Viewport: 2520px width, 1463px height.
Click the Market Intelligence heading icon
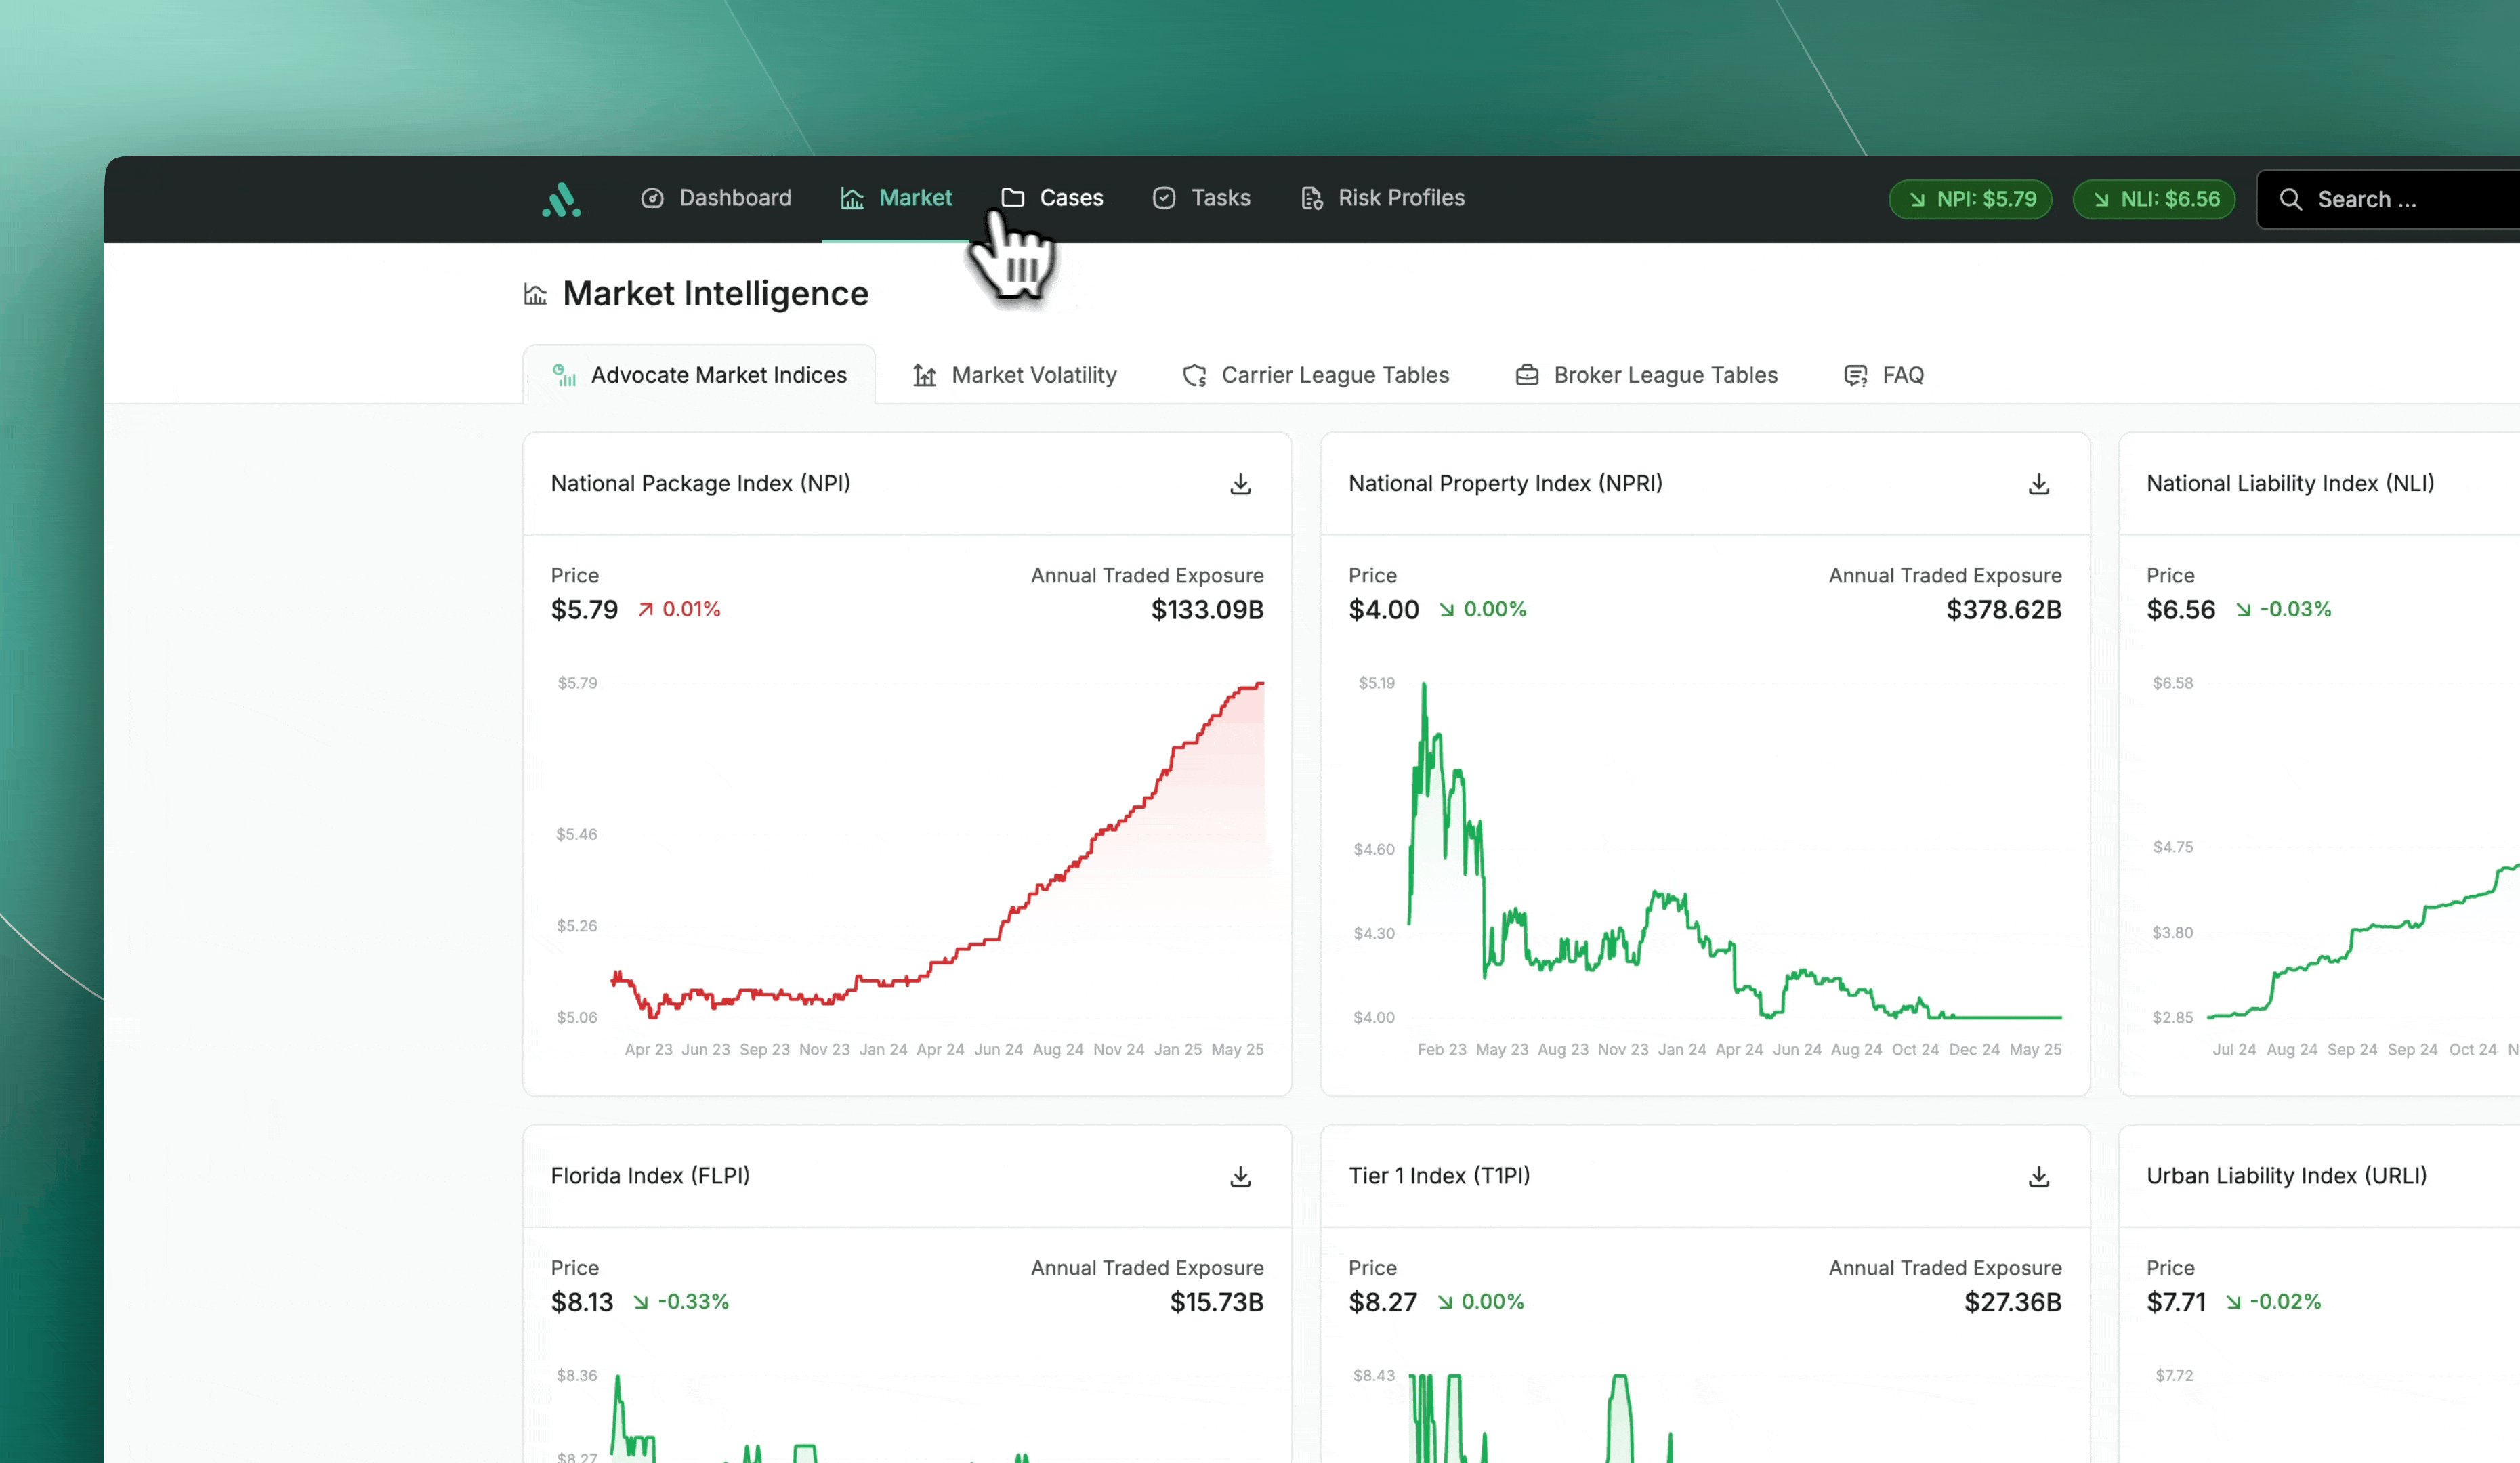[x=535, y=294]
